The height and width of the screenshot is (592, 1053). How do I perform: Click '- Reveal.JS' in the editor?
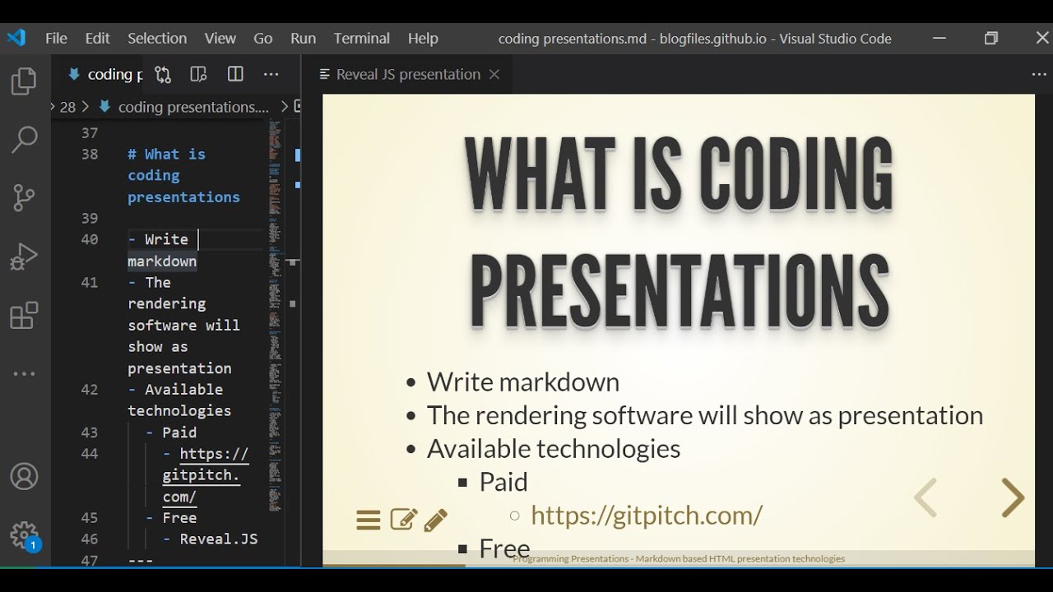click(x=210, y=539)
